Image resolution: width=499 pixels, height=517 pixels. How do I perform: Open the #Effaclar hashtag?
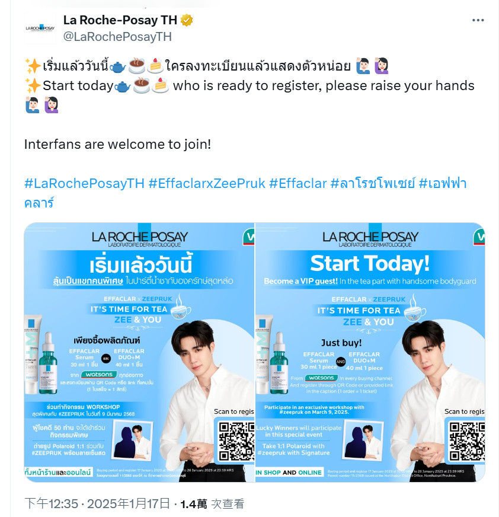point(298,183)
